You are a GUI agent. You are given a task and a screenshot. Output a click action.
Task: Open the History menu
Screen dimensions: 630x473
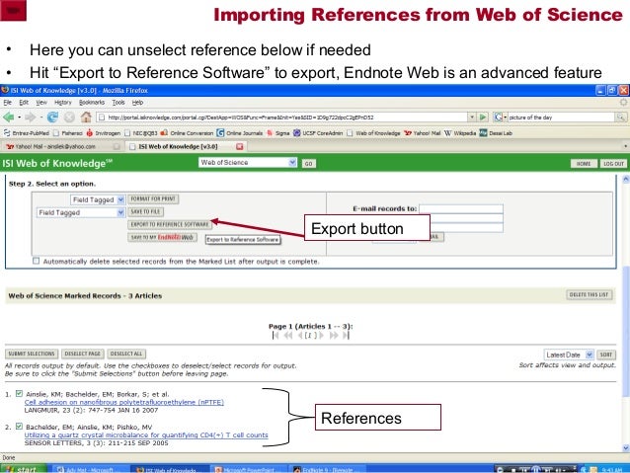pos(62,103)
